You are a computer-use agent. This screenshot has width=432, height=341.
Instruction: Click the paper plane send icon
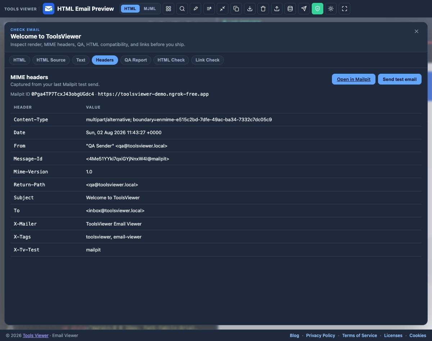[x=304, y=9]
